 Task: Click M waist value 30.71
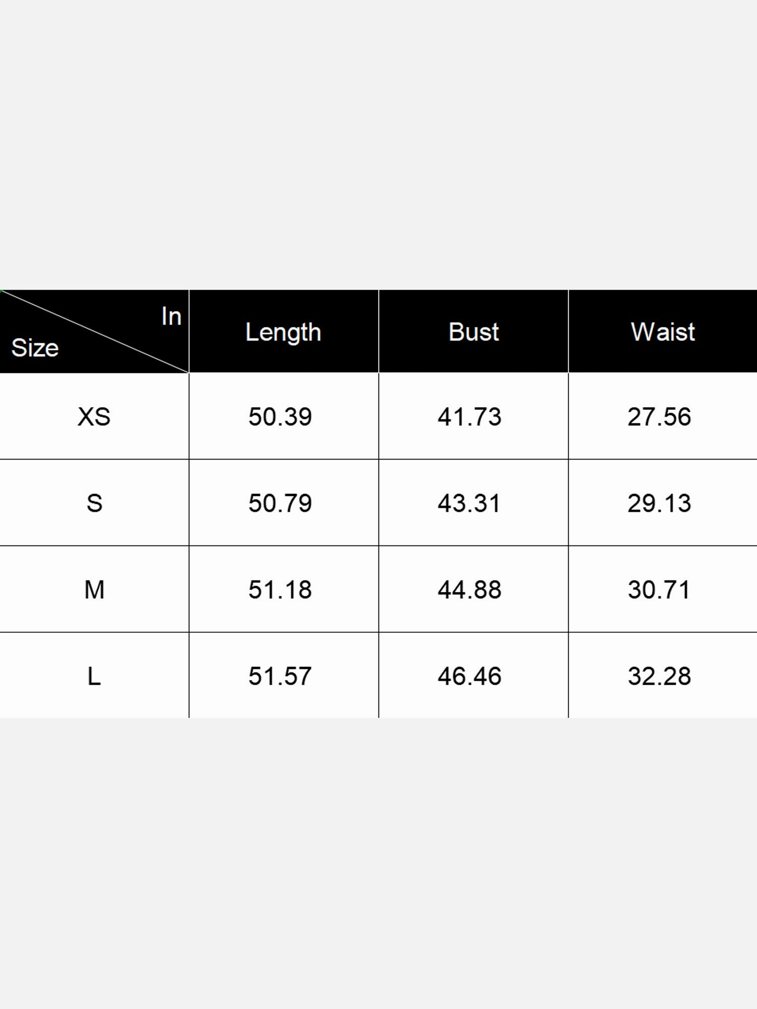tap(659, 590)
